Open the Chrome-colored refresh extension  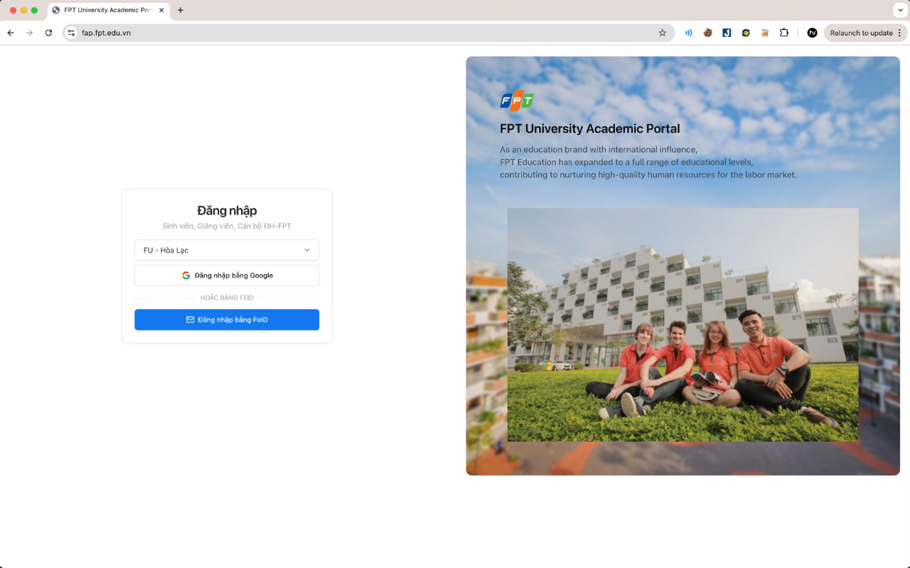click(746, 33)
